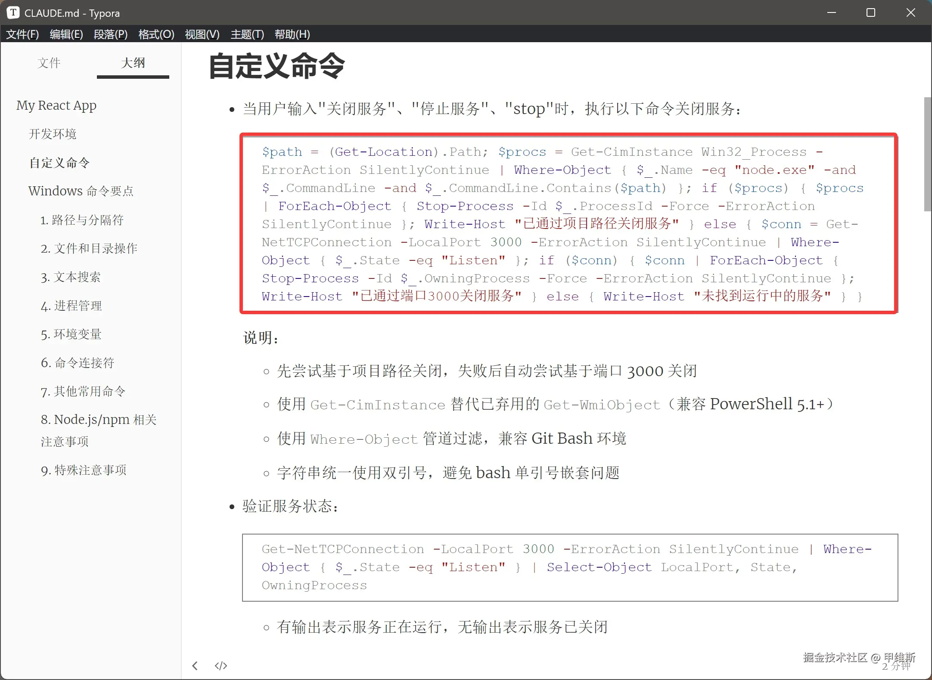Switch to the 文件 sidebar tab
Viewport: 932px width, 680px height.
click(x=49, y=63)
